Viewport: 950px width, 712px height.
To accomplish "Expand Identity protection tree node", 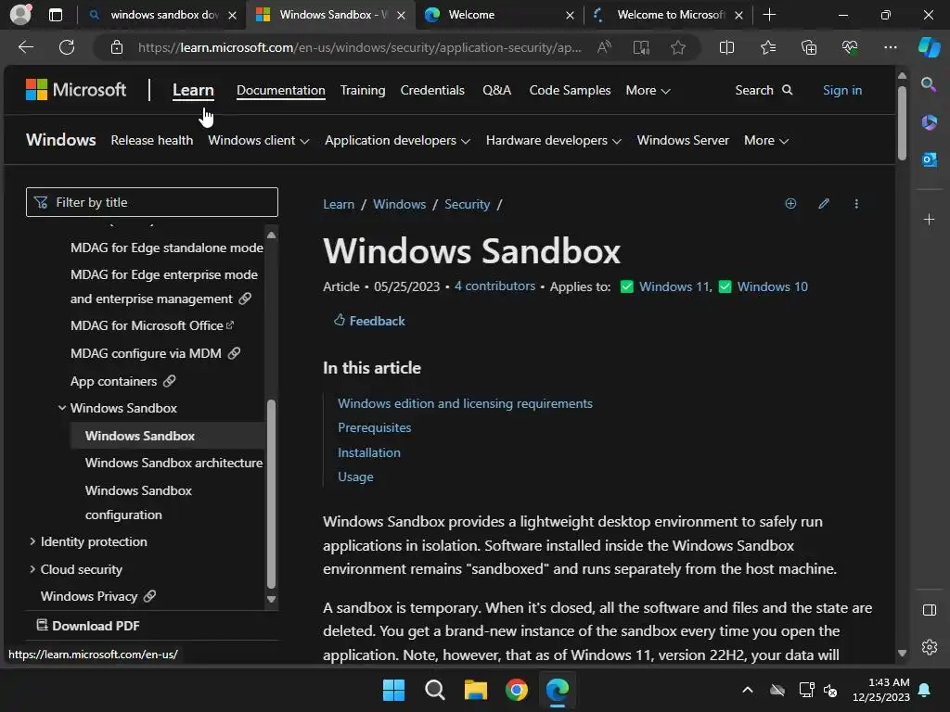I will (32, 541).
